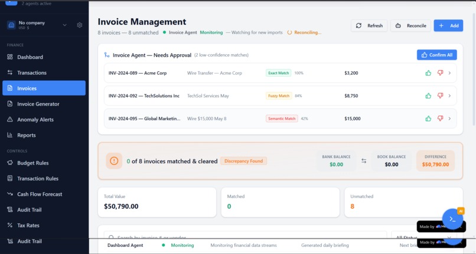
Task: Expand INV-2024-095 row chevron
Action: coord(449,118)
